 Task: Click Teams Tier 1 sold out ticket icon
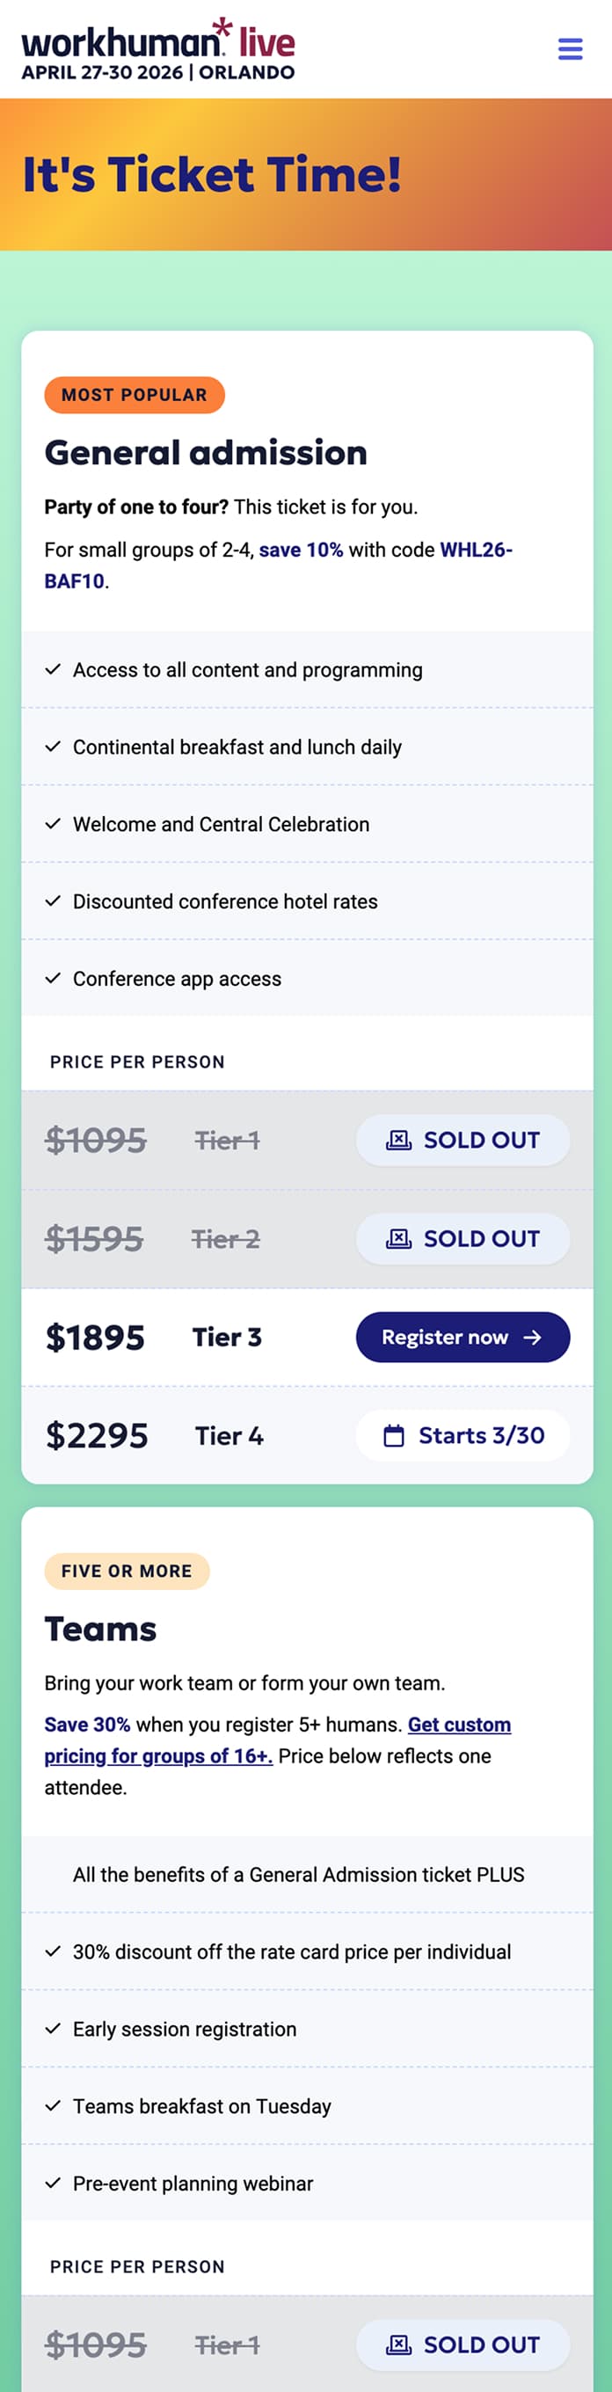(399, 2344)
